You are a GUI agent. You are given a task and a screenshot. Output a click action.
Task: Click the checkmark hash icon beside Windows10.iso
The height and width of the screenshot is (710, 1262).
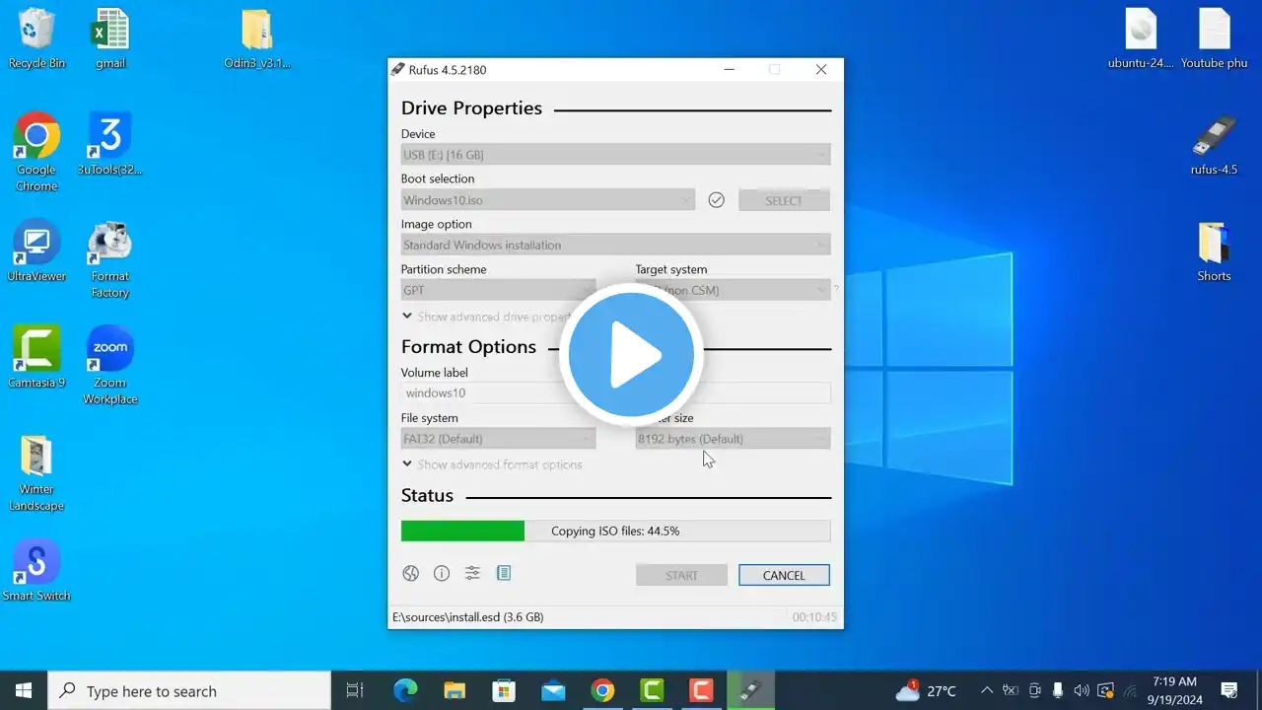coord(717,200)
